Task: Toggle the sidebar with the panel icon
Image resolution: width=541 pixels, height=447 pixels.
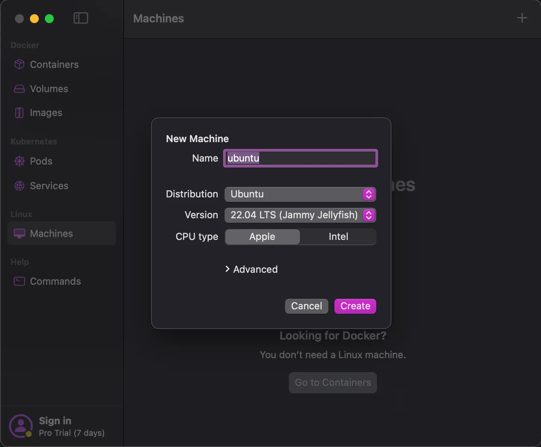Action: tap(81, 18)
